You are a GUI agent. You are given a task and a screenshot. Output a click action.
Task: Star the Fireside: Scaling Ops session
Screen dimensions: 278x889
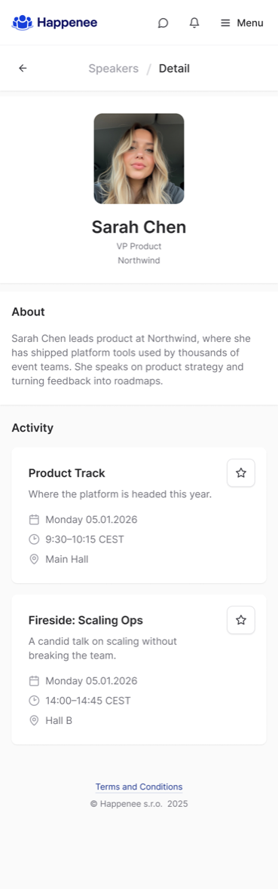(241, 620)
